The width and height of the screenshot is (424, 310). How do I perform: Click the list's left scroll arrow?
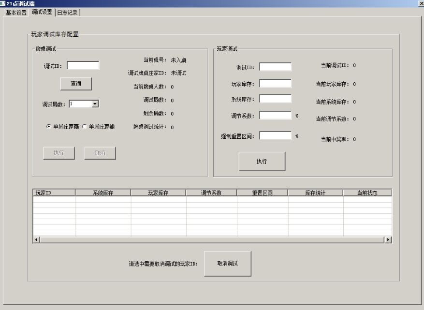[36, 239]
